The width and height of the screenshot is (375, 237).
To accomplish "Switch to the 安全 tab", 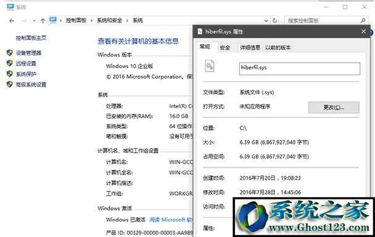I will click(225, 48).
